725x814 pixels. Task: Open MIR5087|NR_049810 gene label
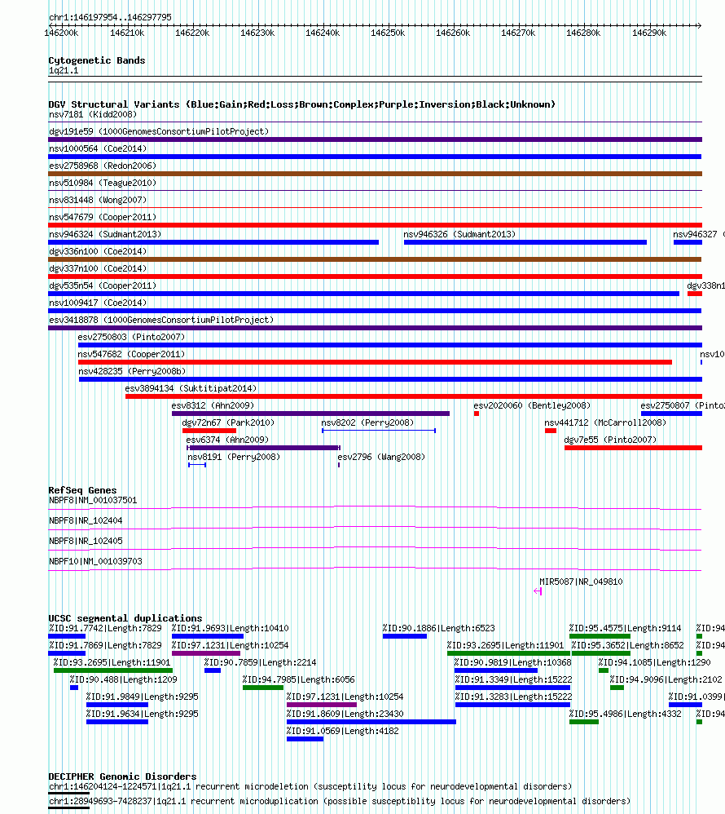pyautogui.click(x=581, y=582)
